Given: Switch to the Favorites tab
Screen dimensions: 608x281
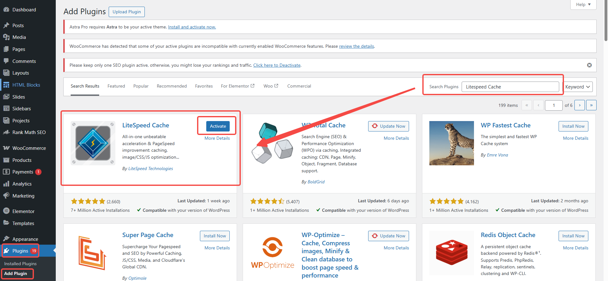Looking at the screenshot, I should coord(204,86).
